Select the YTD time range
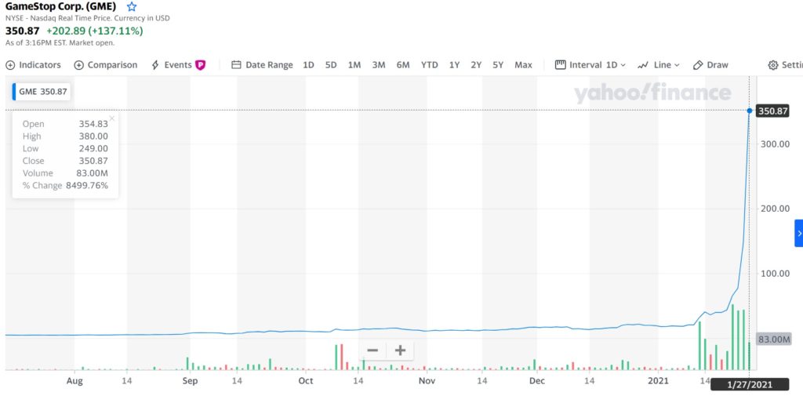The height and width of the screenshot is (403, 803). (x=429, y=65)
